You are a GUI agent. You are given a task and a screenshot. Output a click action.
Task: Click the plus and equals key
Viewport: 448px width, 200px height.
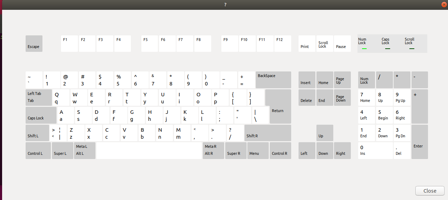tap(247, 80)
